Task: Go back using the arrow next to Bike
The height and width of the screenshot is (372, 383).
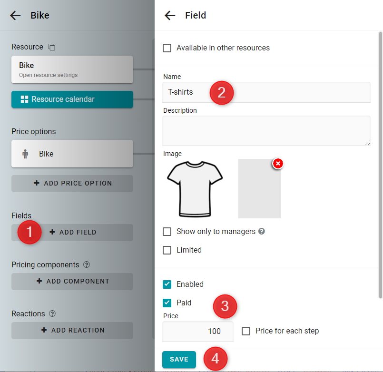Action: [x=15, y=15]
